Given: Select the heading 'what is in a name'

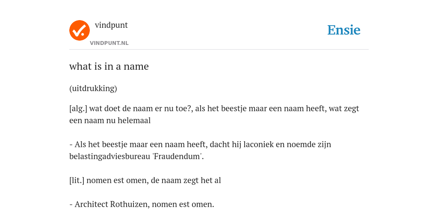Looking at the screenshot, I should pyautogui.click(x=109, y=66).
